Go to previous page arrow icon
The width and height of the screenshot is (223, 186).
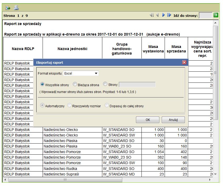157,15
